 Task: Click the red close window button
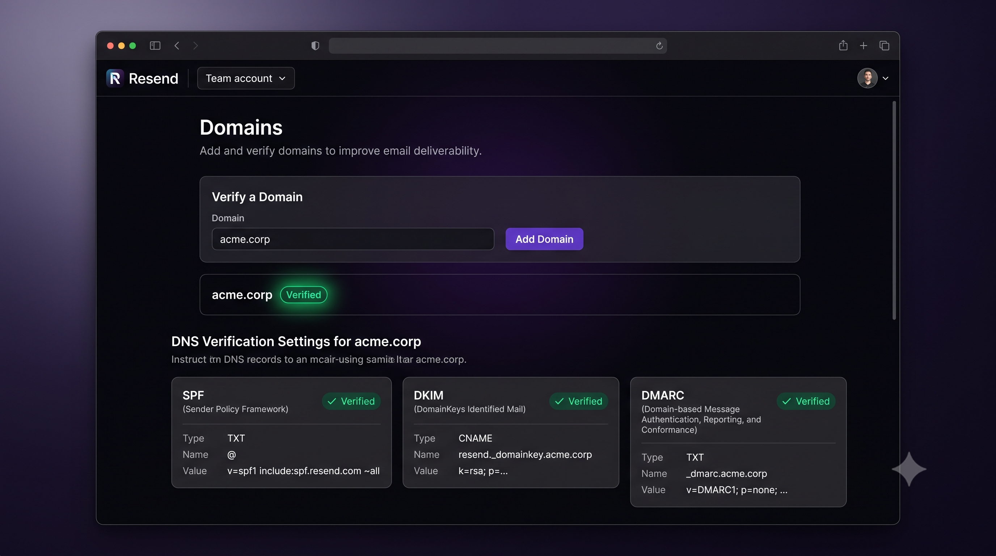click(110, 46)
